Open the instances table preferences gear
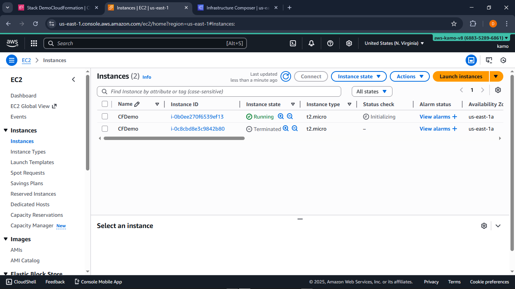Viewport: 515px width, 289px height. (x=498, y=90)
